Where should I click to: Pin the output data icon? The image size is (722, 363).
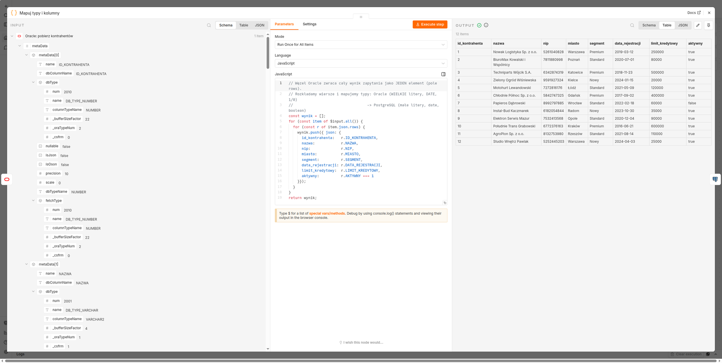point(709,25)
